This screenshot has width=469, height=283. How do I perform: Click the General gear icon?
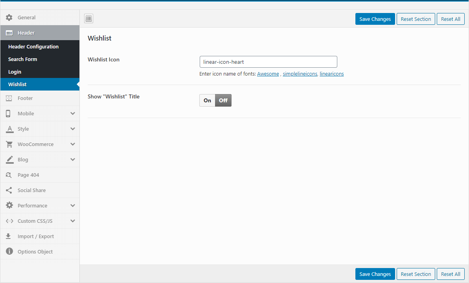(x=9, y=17)
